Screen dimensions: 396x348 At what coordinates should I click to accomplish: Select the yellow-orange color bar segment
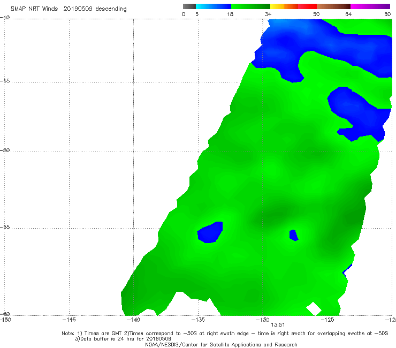[x=284, y=6]
